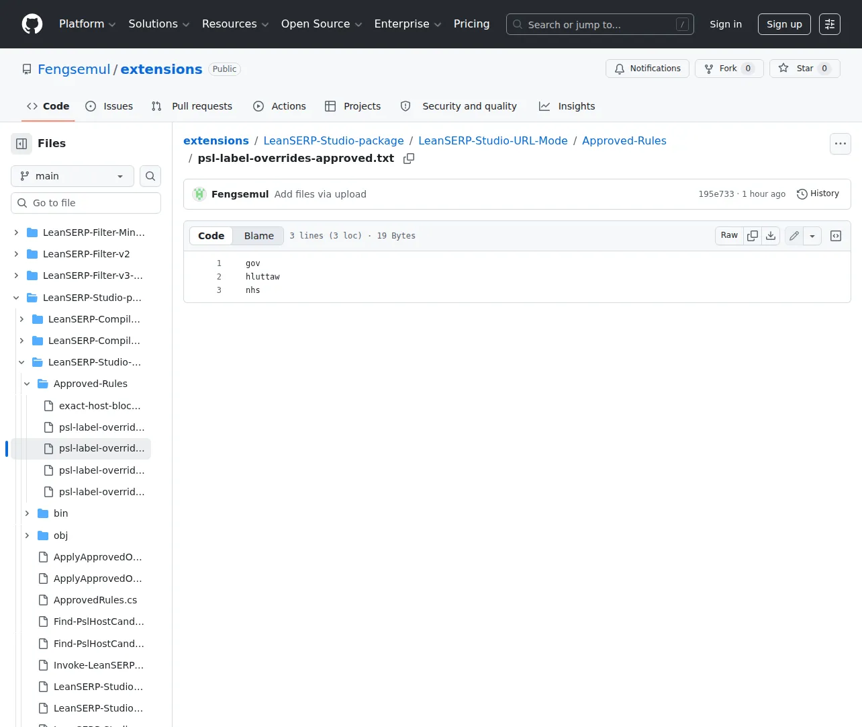Screen dimensions: 862x727
Task: Switch to the Security and quality tab
Action: tap(459, 106)
